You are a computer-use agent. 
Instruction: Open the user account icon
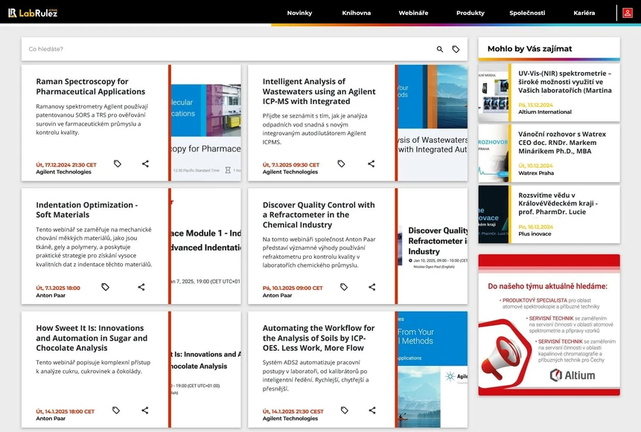[627, 13]
